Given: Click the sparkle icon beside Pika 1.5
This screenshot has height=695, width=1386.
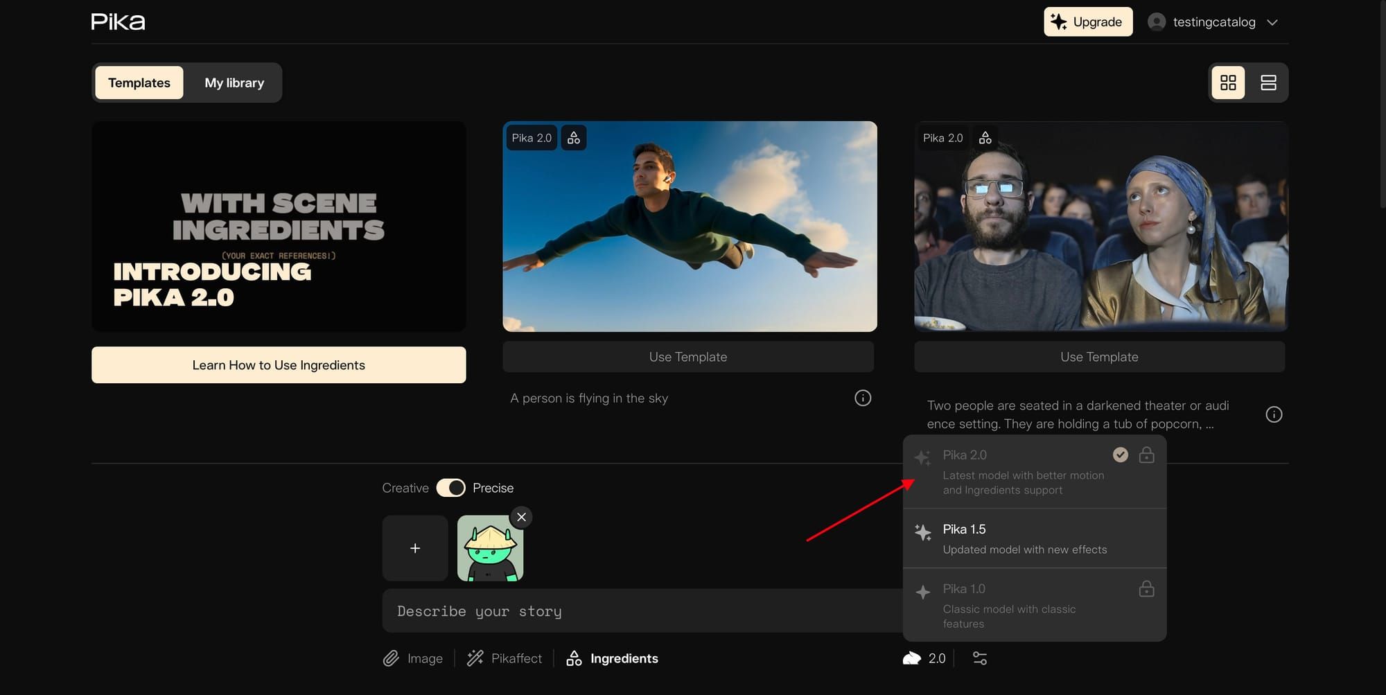Looking at the screenshot, I should pyautogui.click(x=923, y=532).
